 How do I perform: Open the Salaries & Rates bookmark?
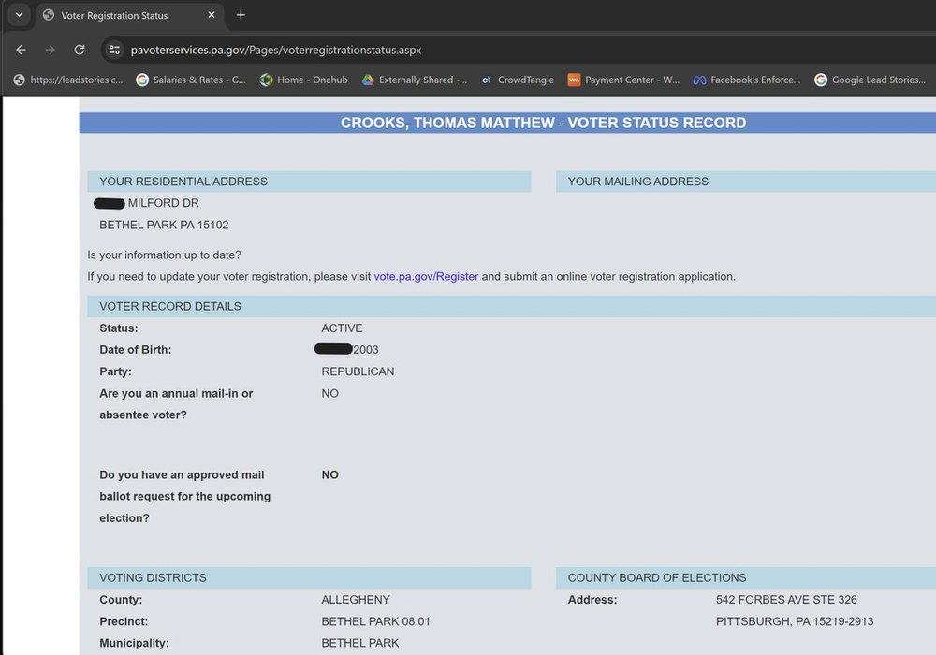pyautogui.click(x=191, y=80)
